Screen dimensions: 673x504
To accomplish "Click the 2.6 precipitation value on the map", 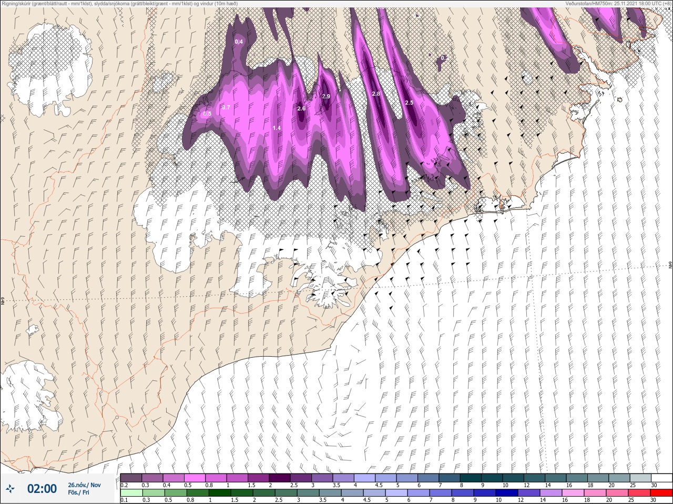I will pos(301,108).
